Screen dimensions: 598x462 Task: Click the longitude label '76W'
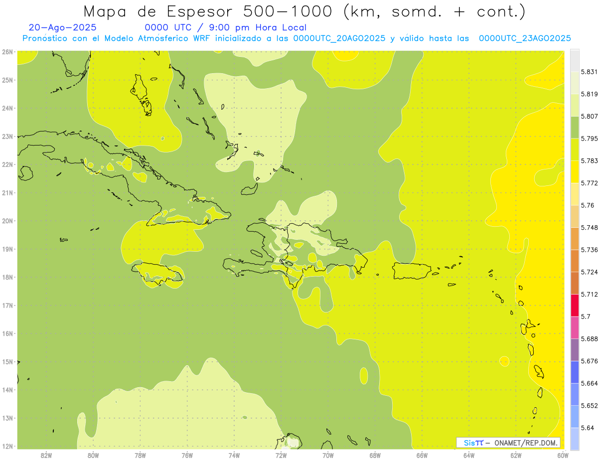187,455
